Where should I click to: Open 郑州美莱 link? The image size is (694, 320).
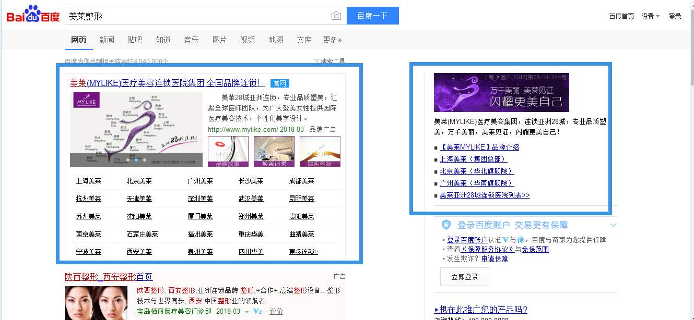click(x=251, y=216)
